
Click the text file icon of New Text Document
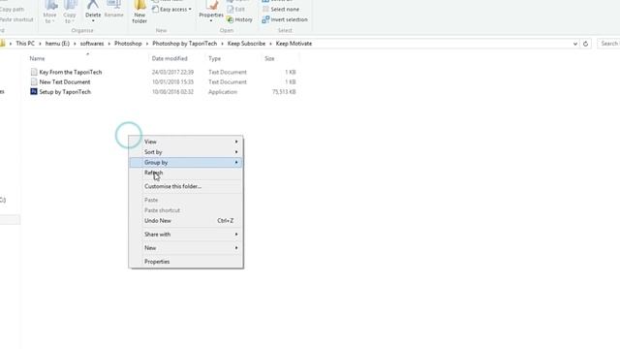click(x=34, y=81)
